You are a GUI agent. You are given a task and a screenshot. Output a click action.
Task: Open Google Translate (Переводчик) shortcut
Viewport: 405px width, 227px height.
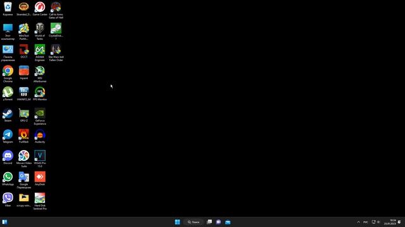24,180
